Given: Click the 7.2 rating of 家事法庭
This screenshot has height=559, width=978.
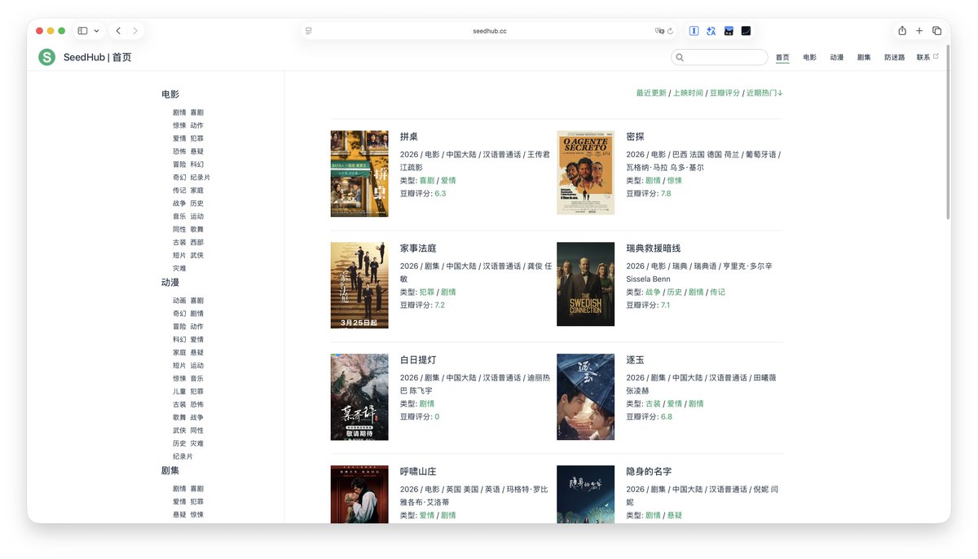Looking at the screenshot, I should (440, 305).
